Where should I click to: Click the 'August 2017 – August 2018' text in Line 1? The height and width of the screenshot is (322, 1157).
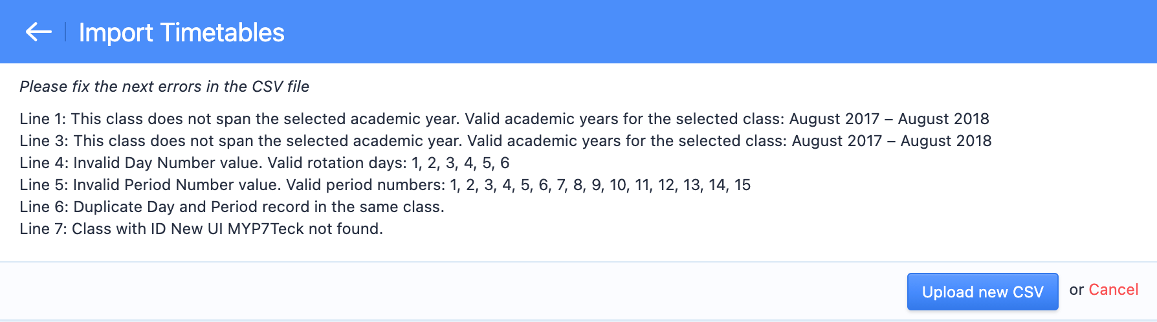coord(889,119)
